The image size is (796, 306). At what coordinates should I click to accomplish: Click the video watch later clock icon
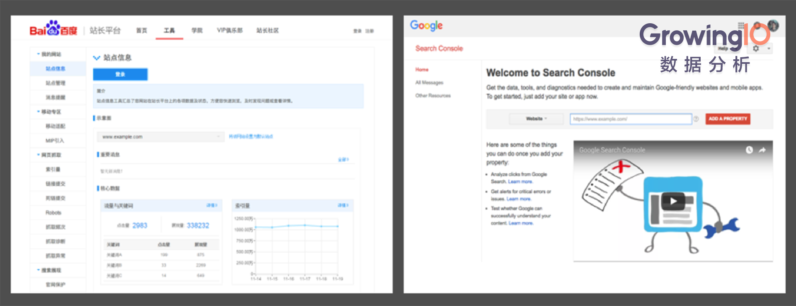pos(749,150)
